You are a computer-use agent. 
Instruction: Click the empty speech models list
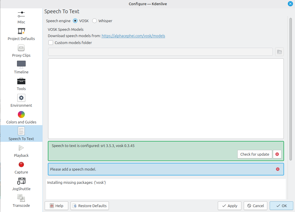coord(166,98)
